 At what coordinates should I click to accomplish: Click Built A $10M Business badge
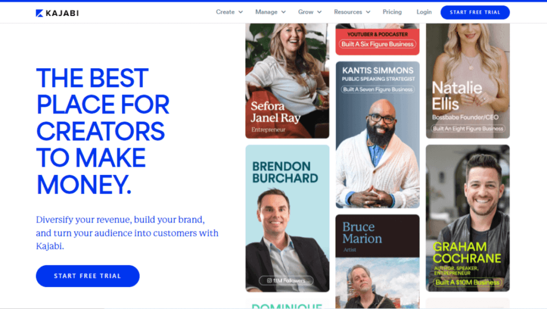(x=467, y=282)
